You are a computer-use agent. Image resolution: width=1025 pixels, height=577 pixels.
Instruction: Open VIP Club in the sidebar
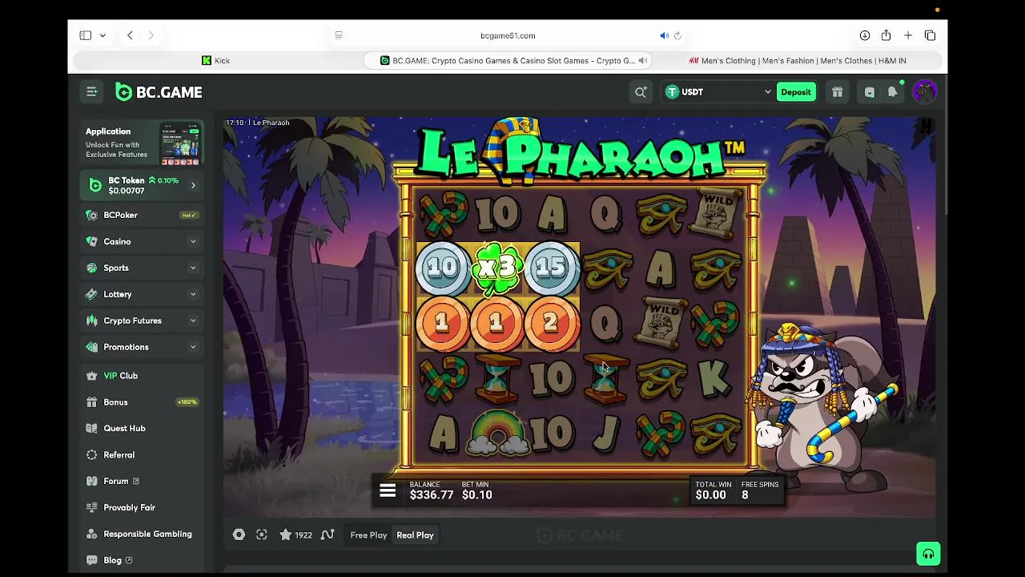pyautogui.click(x=142, y=375)
